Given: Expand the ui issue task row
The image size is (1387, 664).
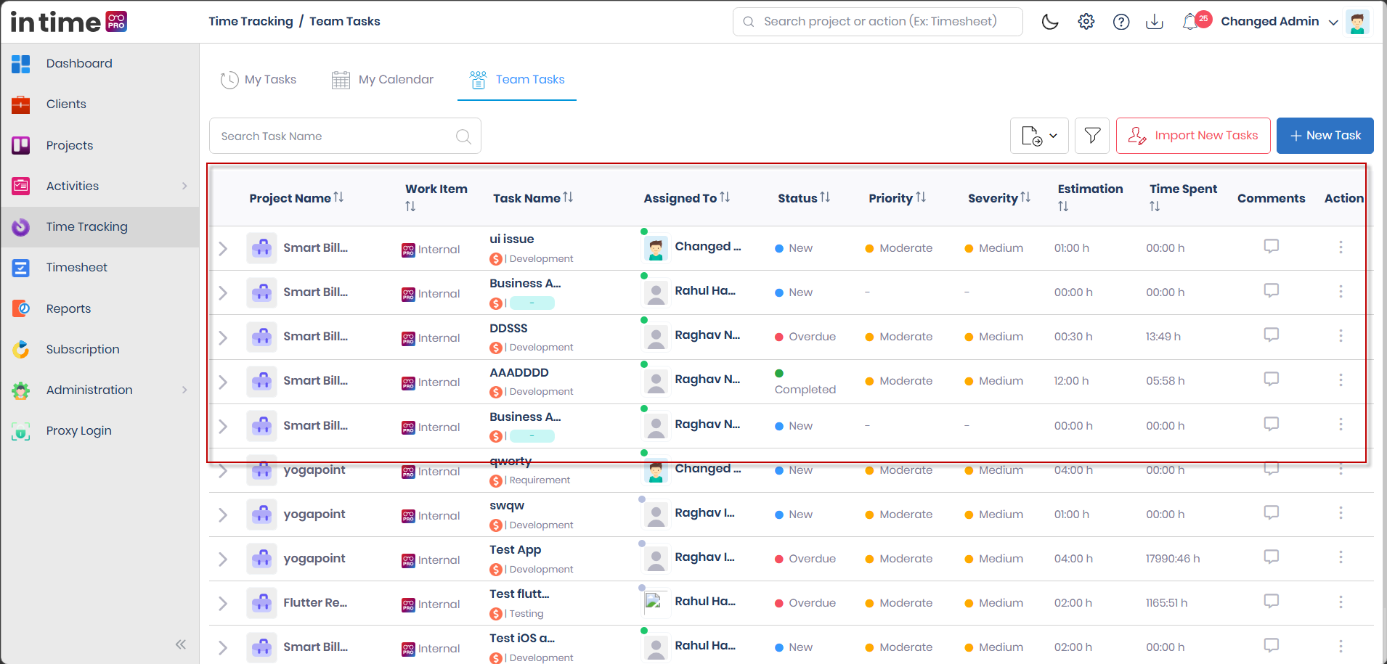Looking at the screenshot, I should pyautogui.click(x=223, y=249).
